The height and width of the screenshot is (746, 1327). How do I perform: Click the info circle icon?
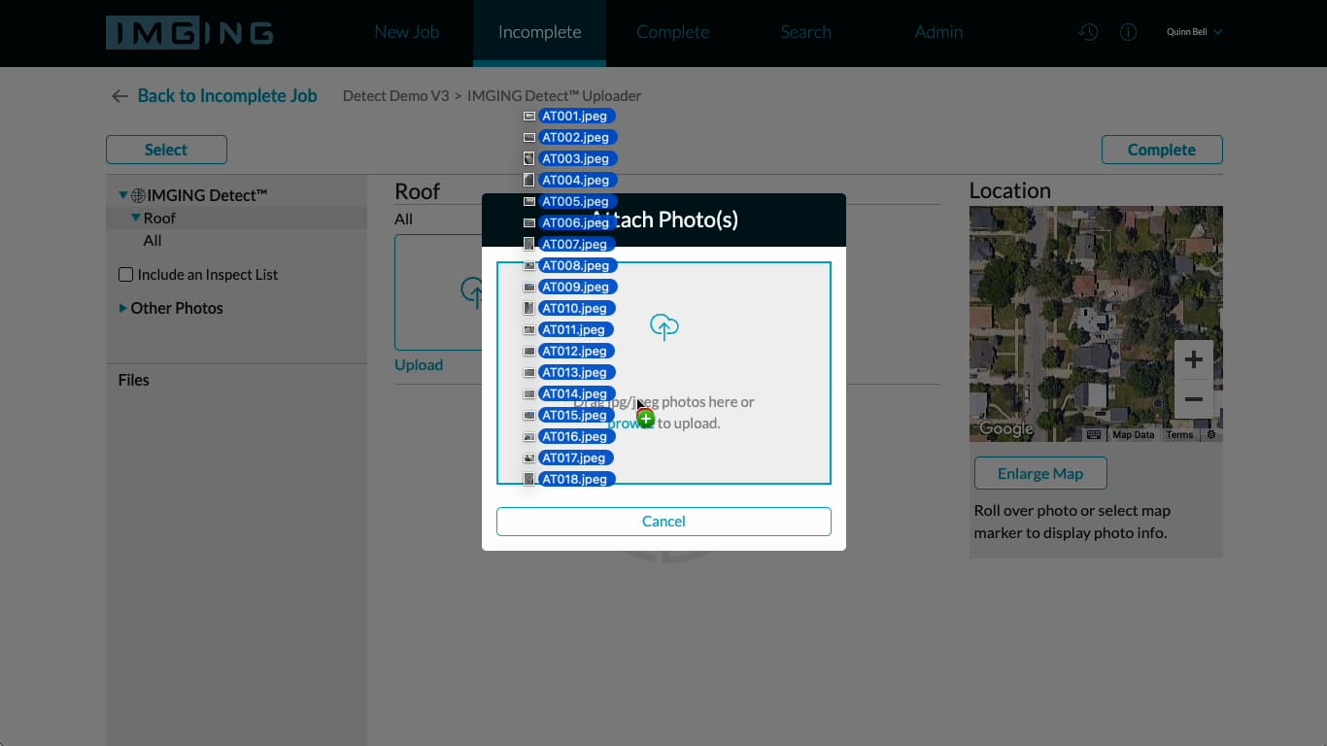(x=1128, y=32)
